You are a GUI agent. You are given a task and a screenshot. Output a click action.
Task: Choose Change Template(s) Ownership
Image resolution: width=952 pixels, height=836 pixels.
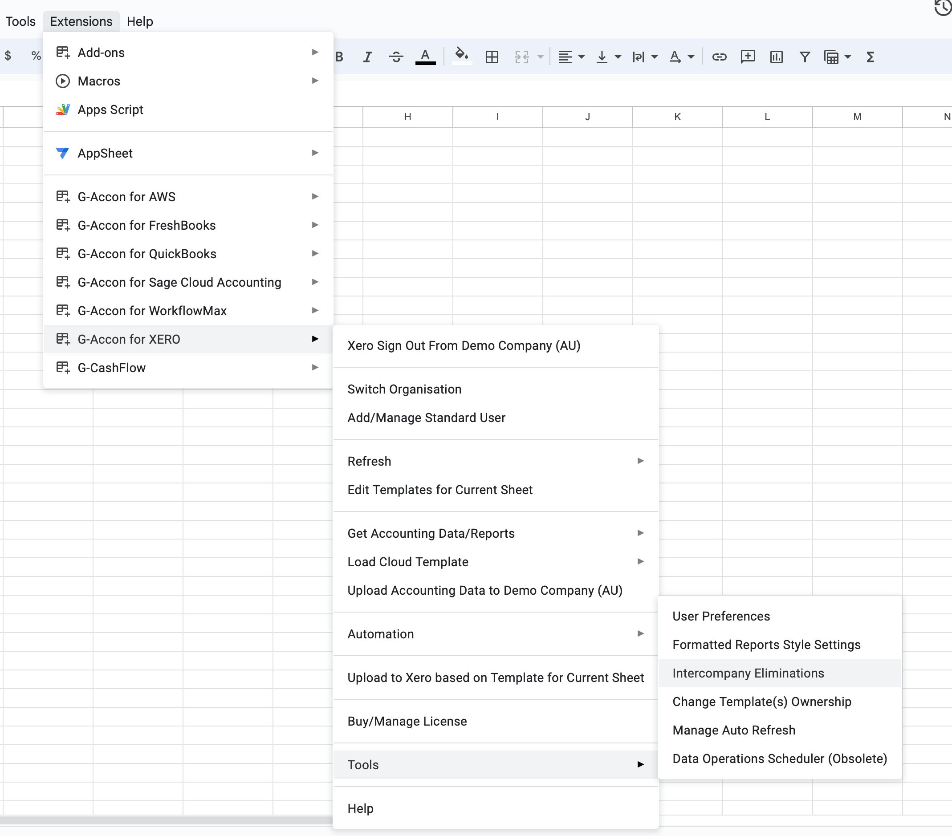click(780, 701)
